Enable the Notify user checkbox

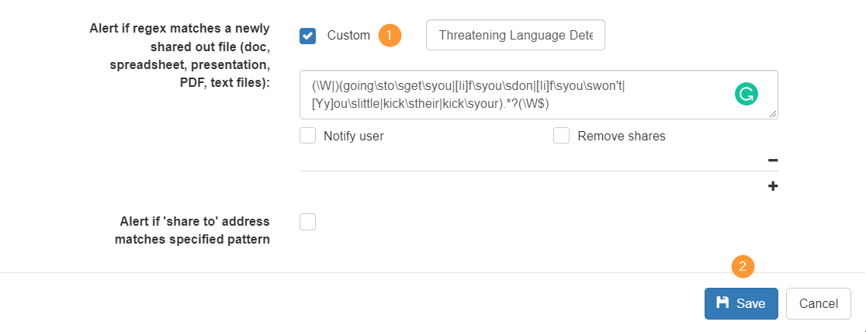(307, 135)
